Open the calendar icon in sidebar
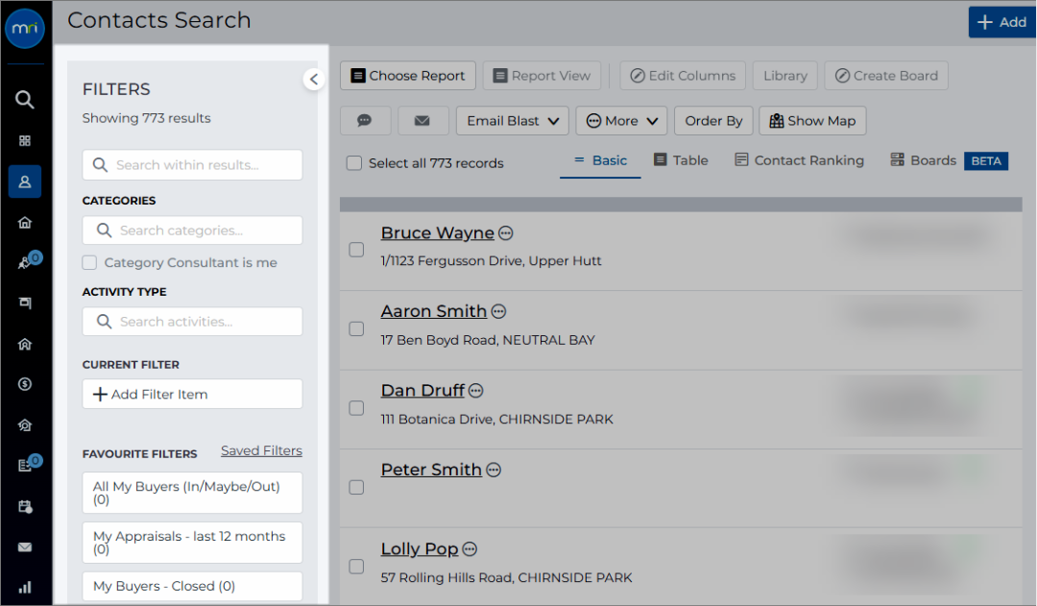 point(25,507)
